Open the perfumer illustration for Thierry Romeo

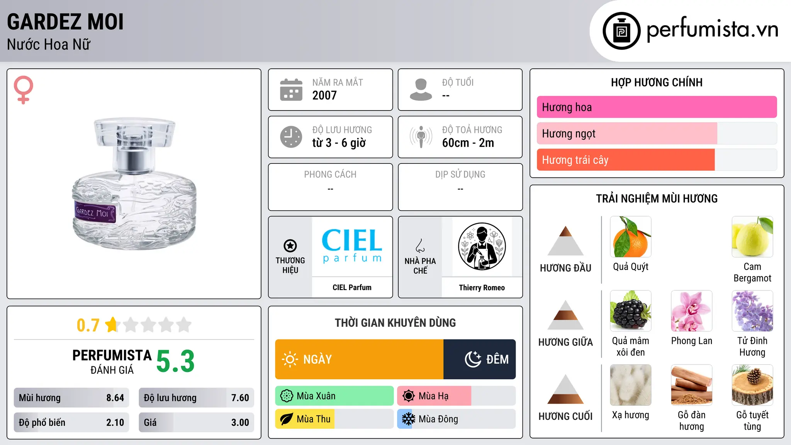[x=482, y=246]
